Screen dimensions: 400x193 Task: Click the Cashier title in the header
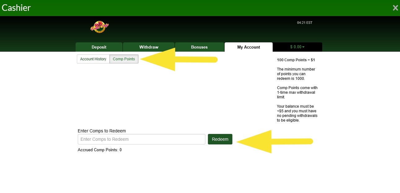click(x=16, y=8)
